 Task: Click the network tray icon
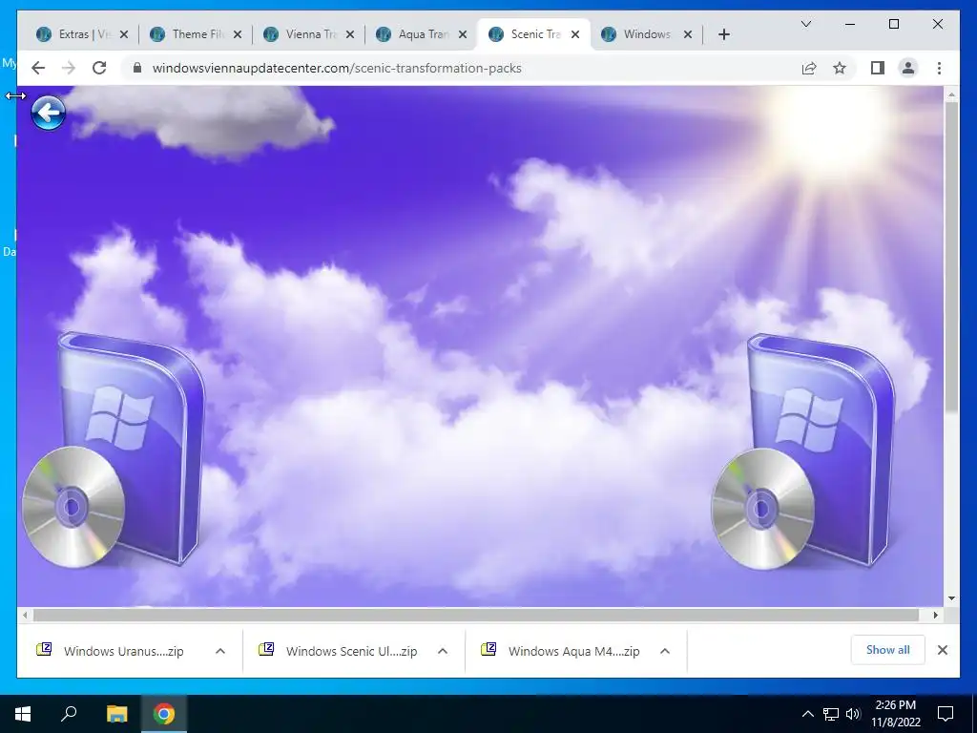[x=831, y=714]
